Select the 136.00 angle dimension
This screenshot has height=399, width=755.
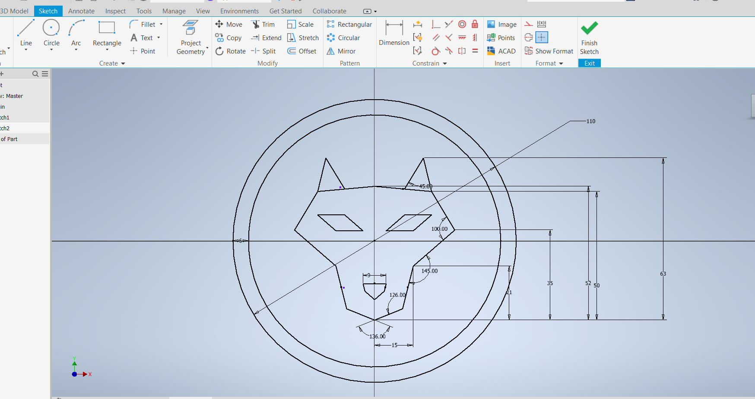(377, 336)
